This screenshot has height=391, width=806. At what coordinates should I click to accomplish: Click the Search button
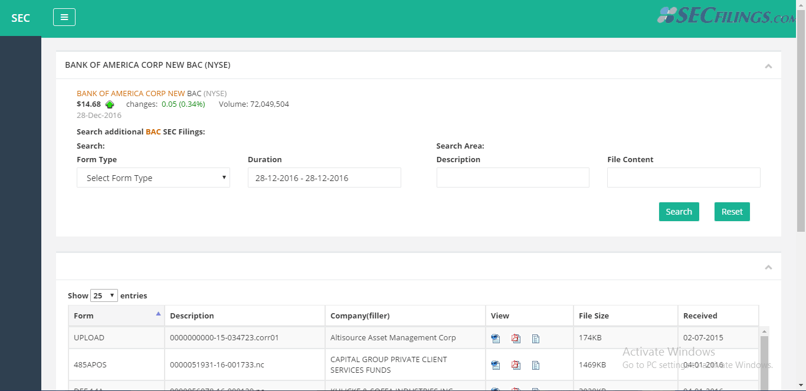tap(679, 212)
